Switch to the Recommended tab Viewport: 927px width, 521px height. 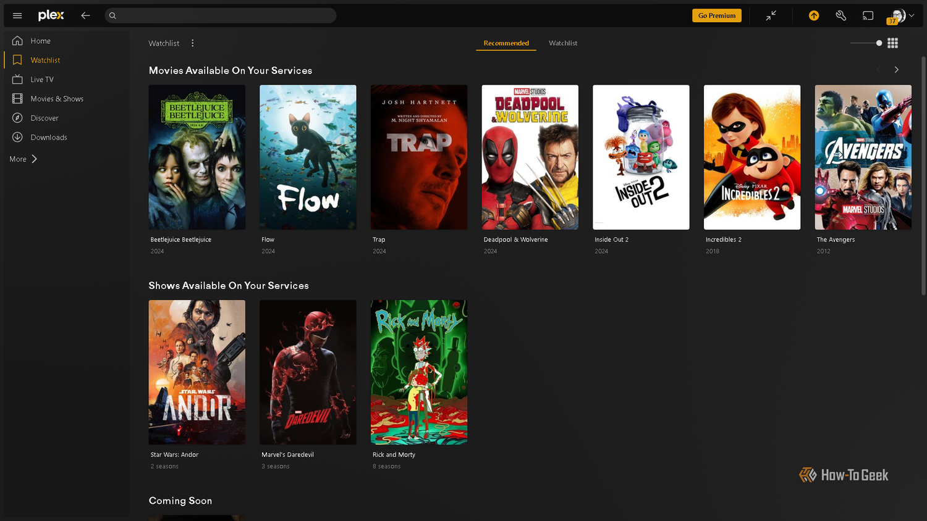[x=506, y=43]
